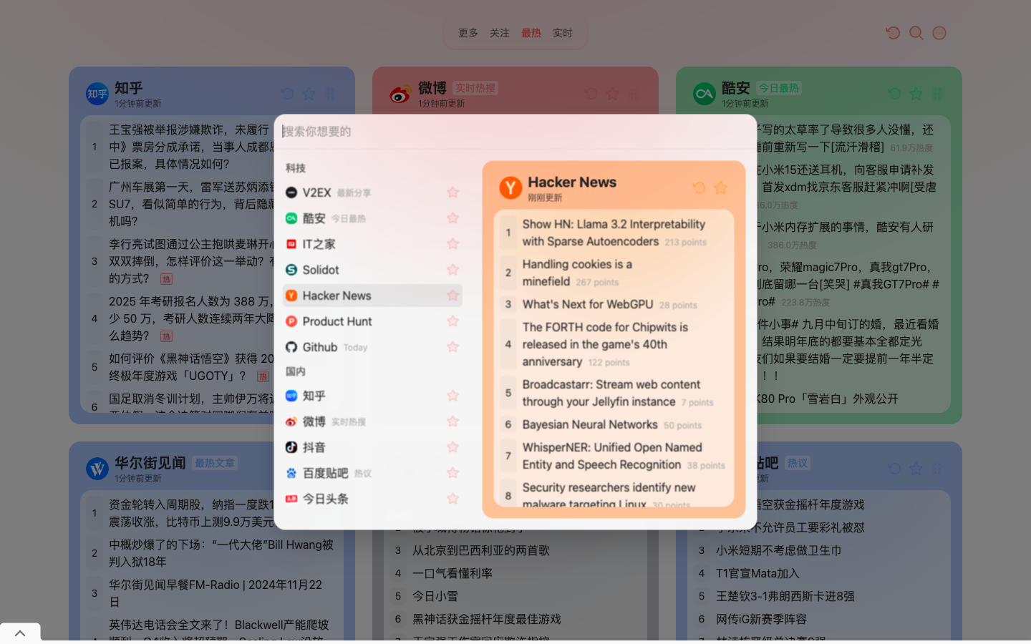This screenshot has width=1031, height=644.
Task: Select 抖音 source in search list
Action: (x=372, y=447)
